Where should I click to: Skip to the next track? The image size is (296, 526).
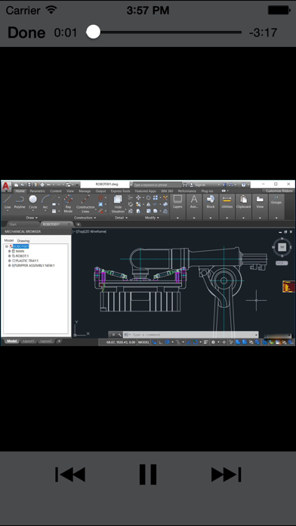(x=227, y=475)
